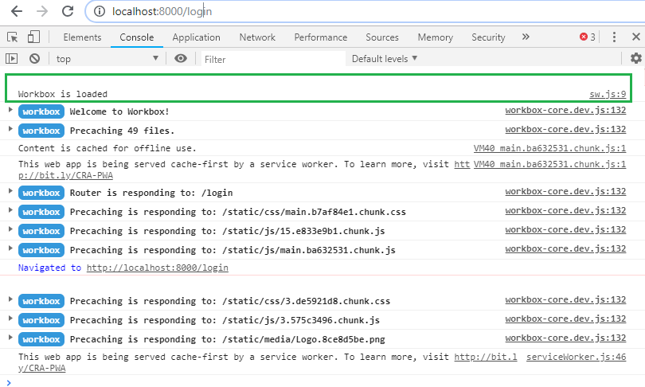Switch to the Console tab
The image size is (645, 387).
coord(137,37)
